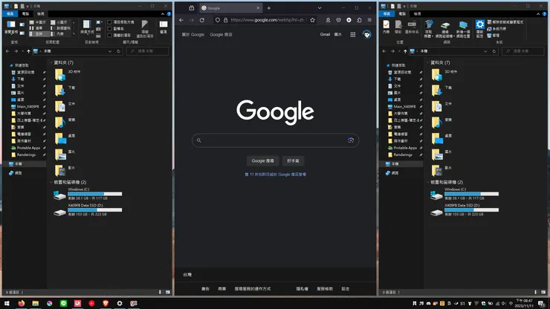The width and height of the screenshot is (550, 309).
Task: Switch to Computer tab in left Explorer
Action: (25, 13)
